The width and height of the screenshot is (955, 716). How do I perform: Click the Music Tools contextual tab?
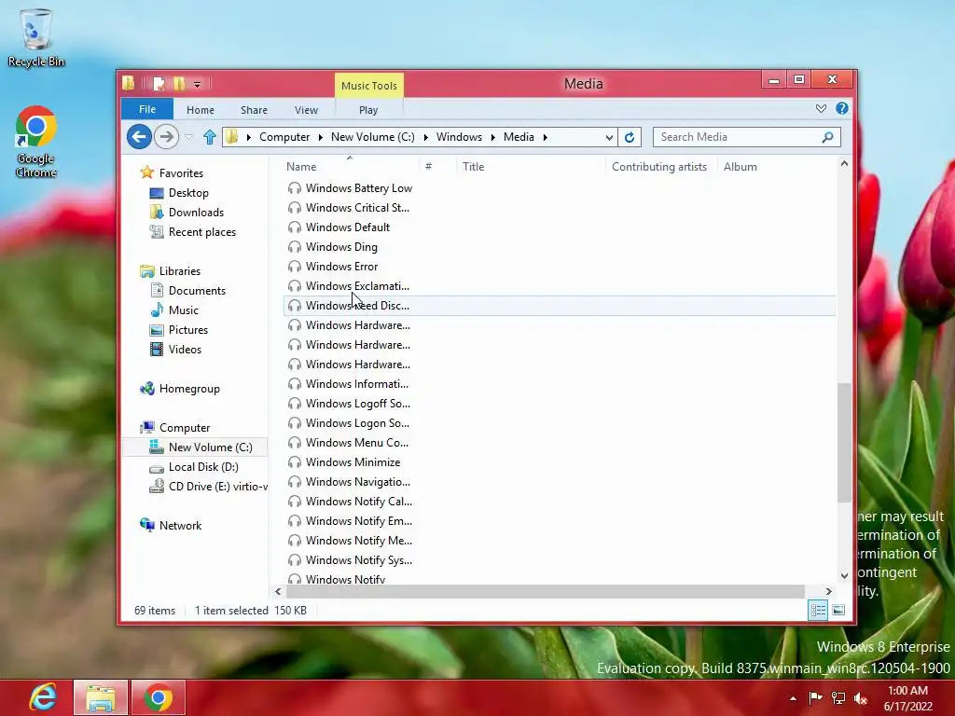369,85
